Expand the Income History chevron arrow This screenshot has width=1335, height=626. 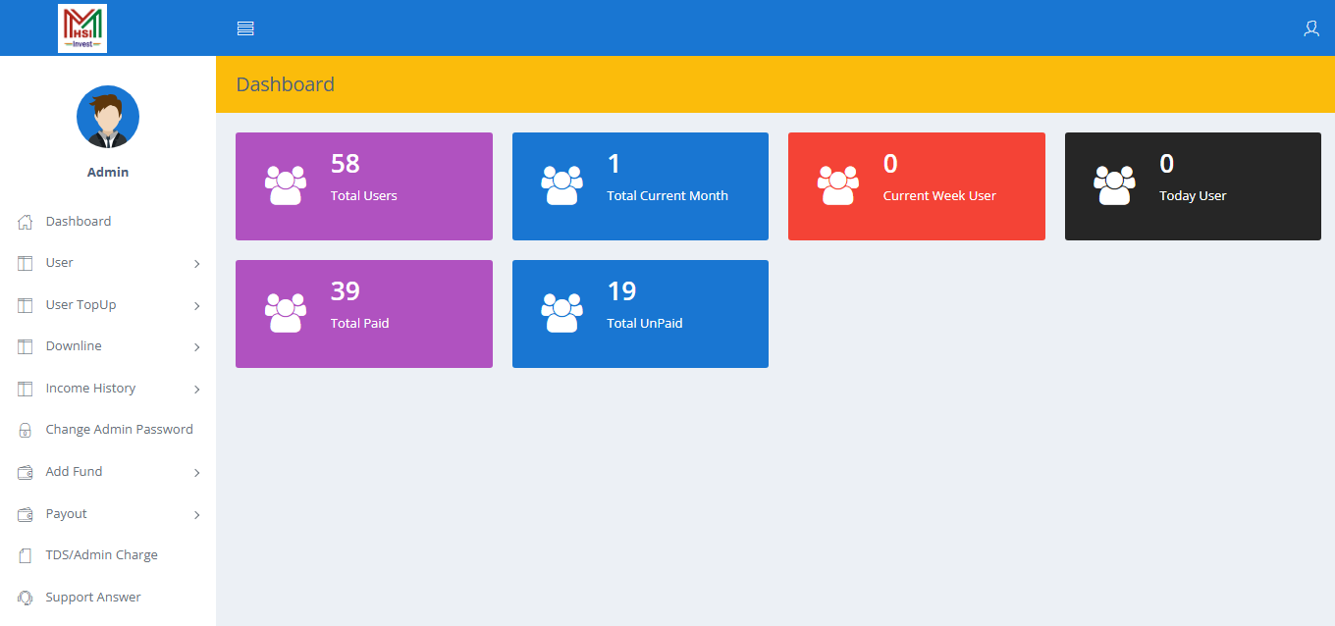pos(196,390)
